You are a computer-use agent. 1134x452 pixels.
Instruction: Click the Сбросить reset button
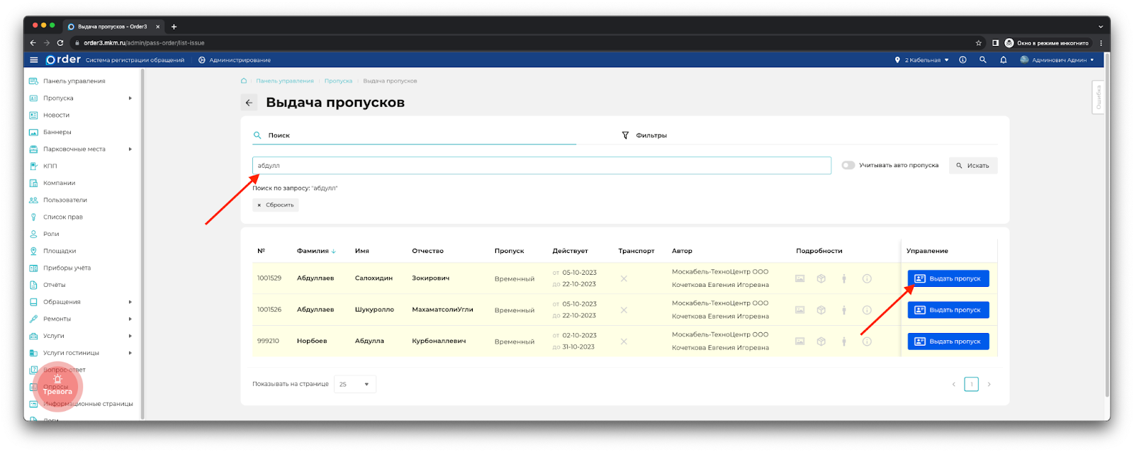(276, 205)
